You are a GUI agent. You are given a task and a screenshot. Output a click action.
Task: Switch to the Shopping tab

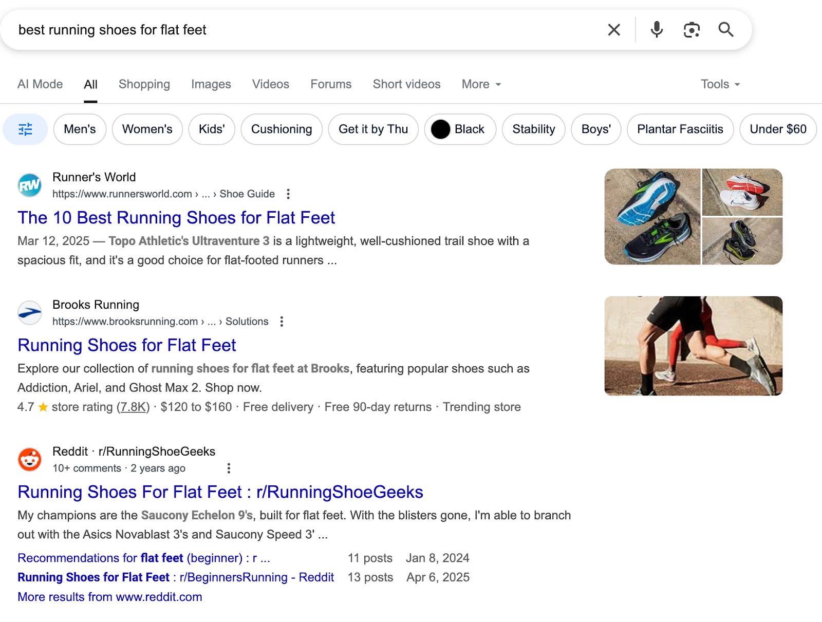(144, 84)
